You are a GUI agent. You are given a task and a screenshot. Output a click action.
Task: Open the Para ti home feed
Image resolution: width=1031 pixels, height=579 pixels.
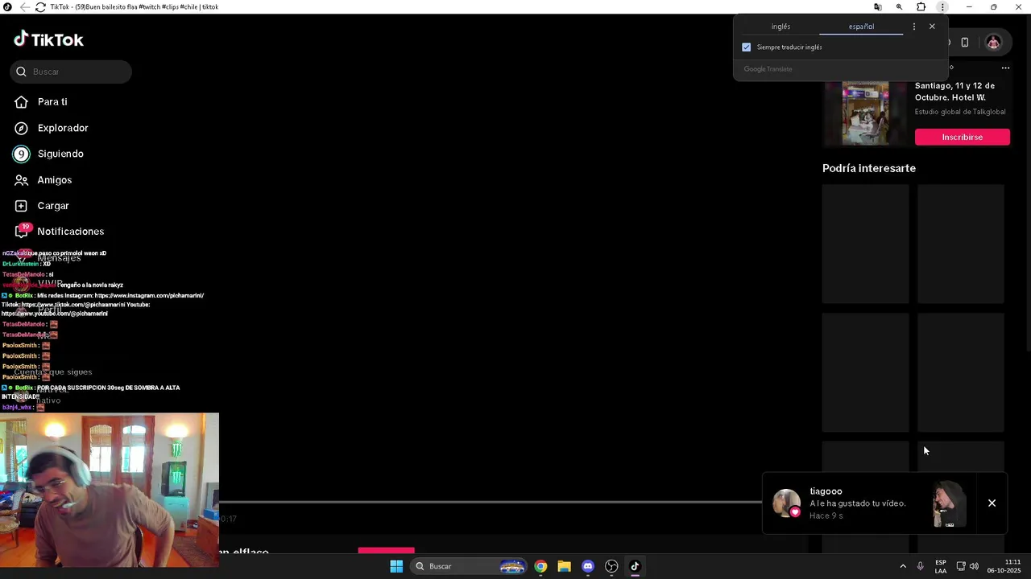52,102
